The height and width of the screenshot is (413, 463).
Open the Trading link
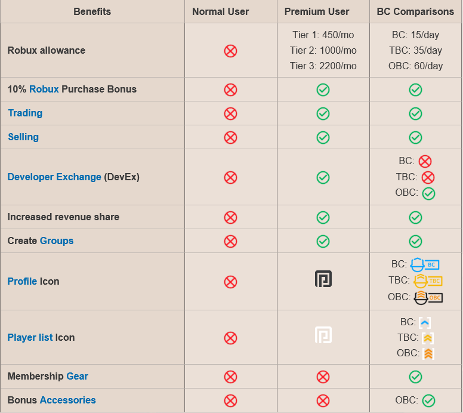pos(25,113)
